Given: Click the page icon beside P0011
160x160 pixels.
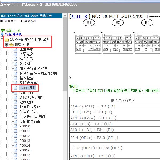Looking at the screenshot, I should pos(15,131).
